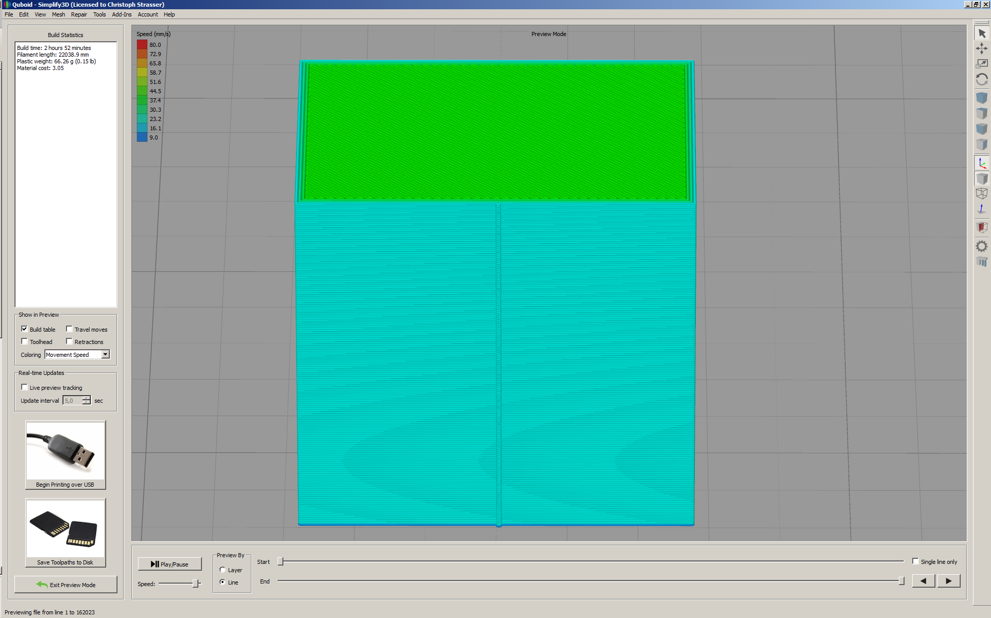Toggle the coordinate axes display icon
This screenshot has height=618, width=991.
point(982,164)
